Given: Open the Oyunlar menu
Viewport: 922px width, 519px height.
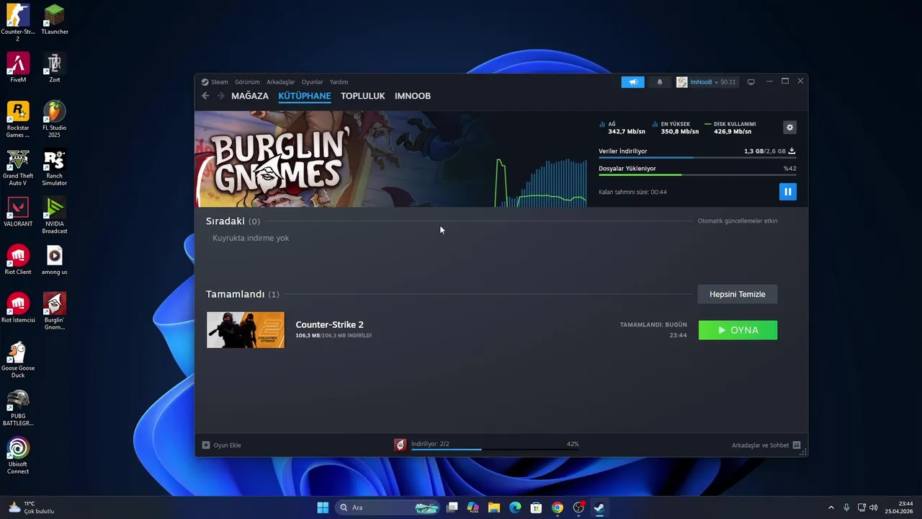Looking at the screenshot, I should 312,82.
